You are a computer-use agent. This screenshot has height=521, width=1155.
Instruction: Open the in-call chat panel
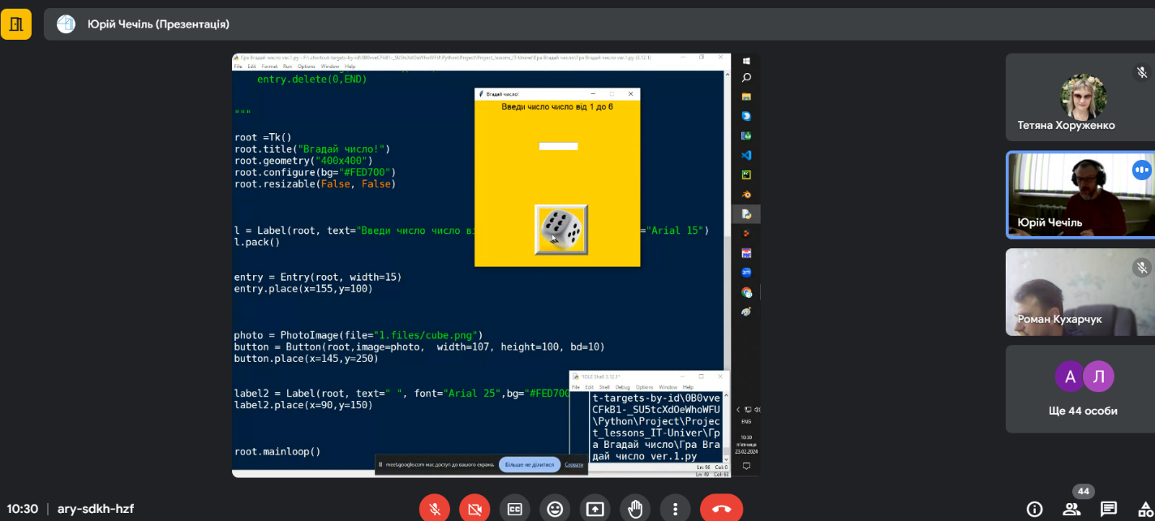coord(1109,509)
